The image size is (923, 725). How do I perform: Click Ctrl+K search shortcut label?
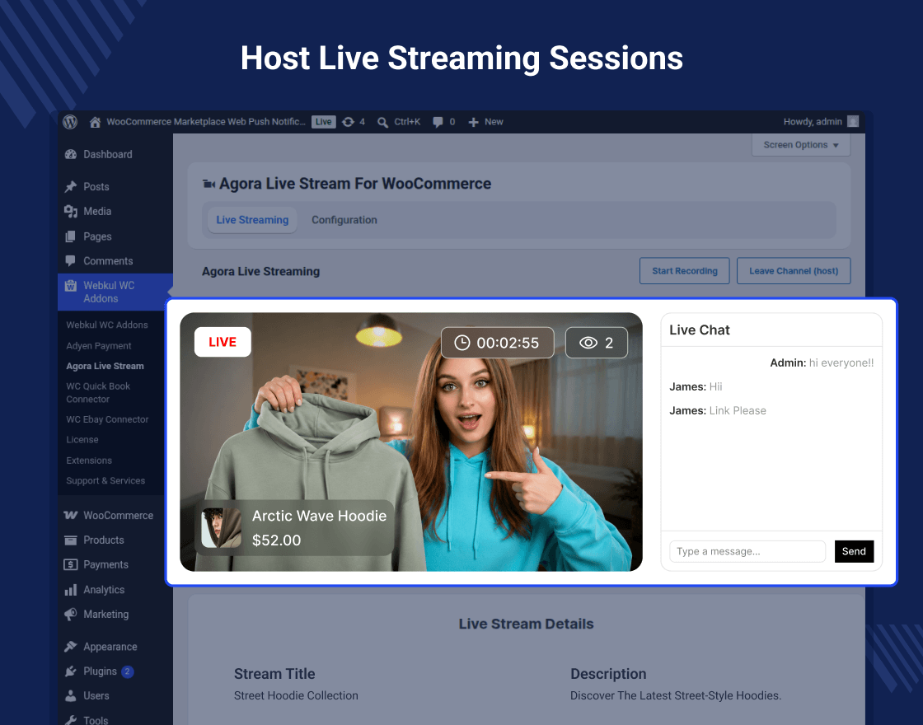point(407,122)
